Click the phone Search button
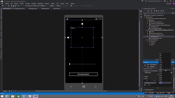The image size is (175, 98). click(95, 87)
